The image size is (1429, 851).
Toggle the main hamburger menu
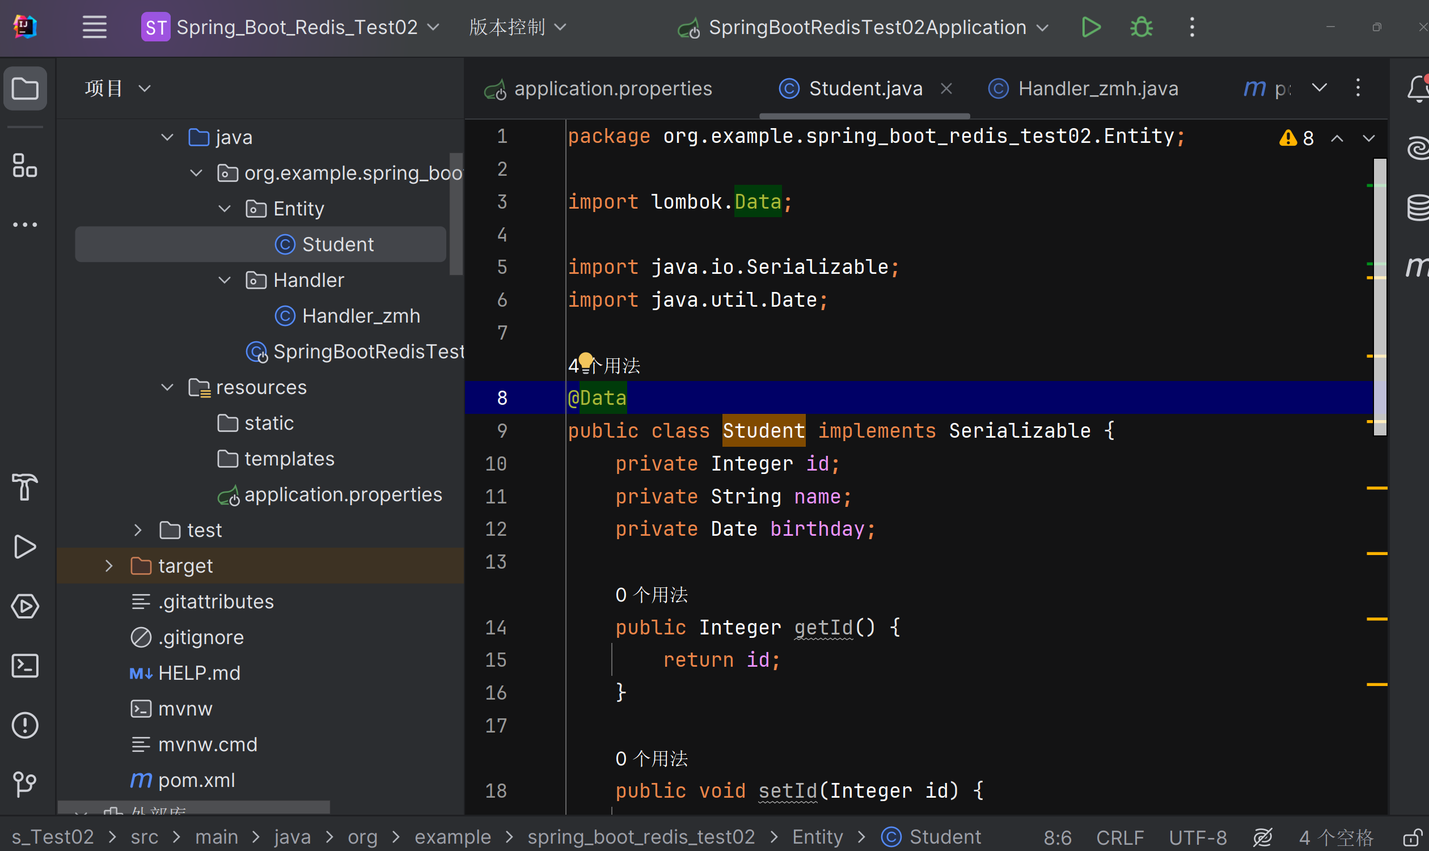coord(94,27)
